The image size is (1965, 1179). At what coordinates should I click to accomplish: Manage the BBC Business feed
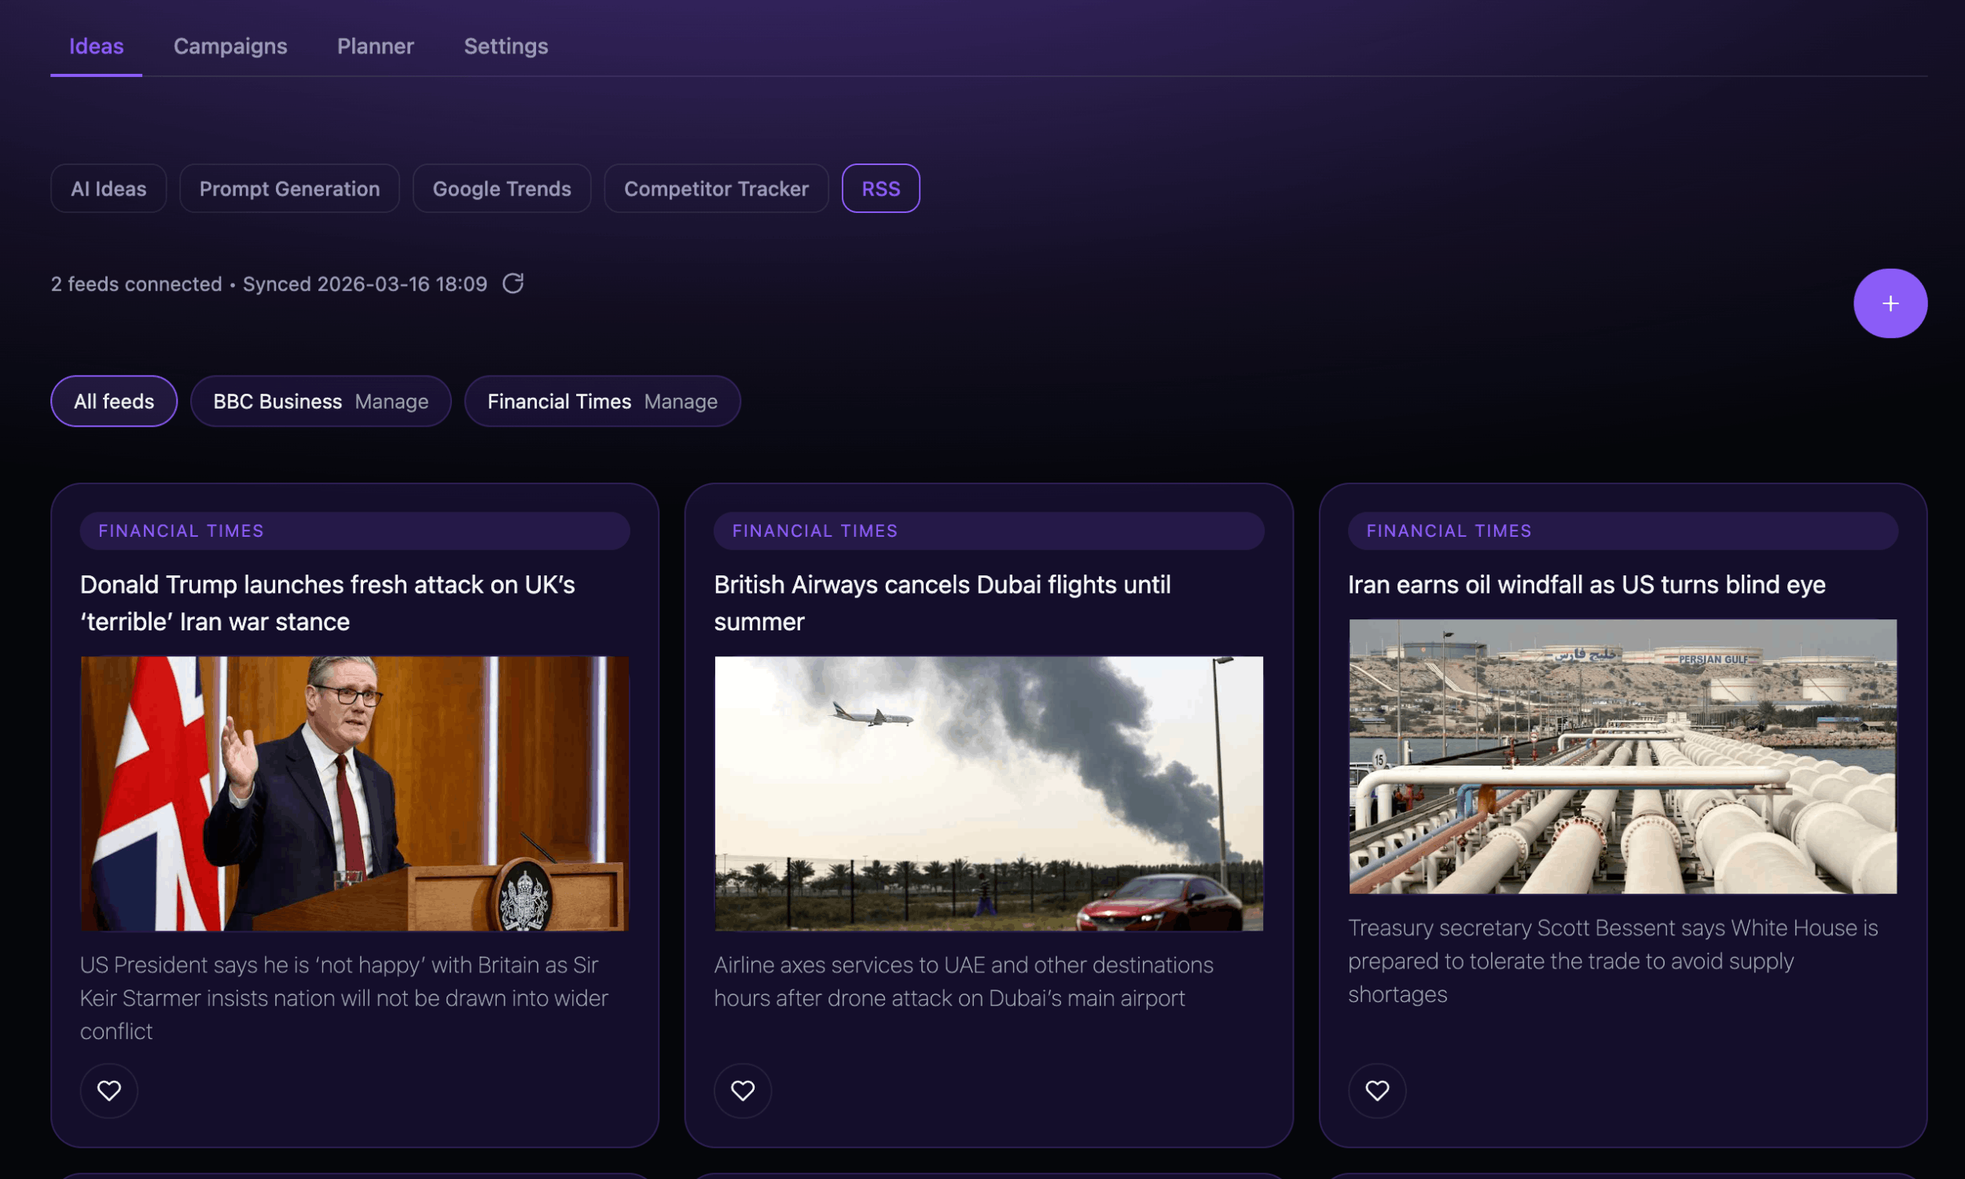[x=391, y=401]
